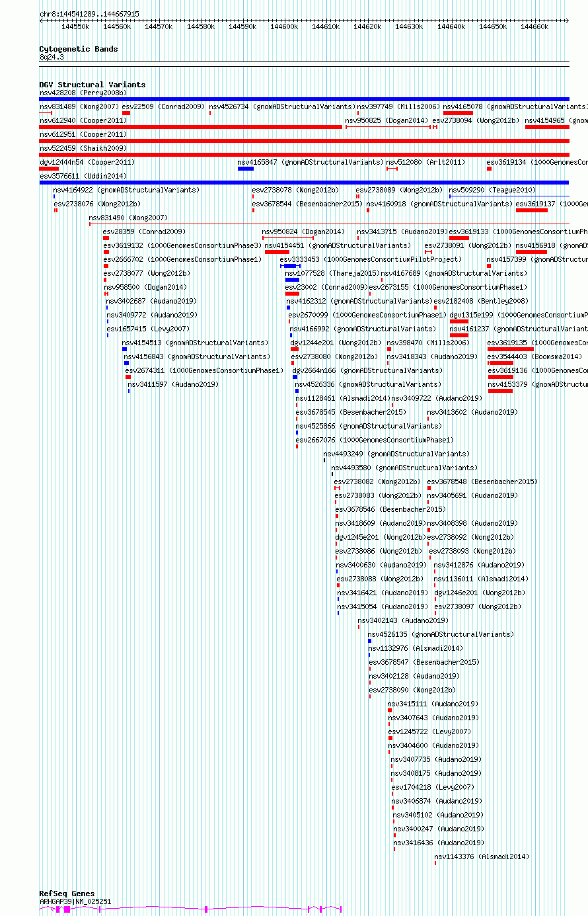Open variant nsv3415111 (Audano2019)
588x916 pixels.
tap(433, 704)
